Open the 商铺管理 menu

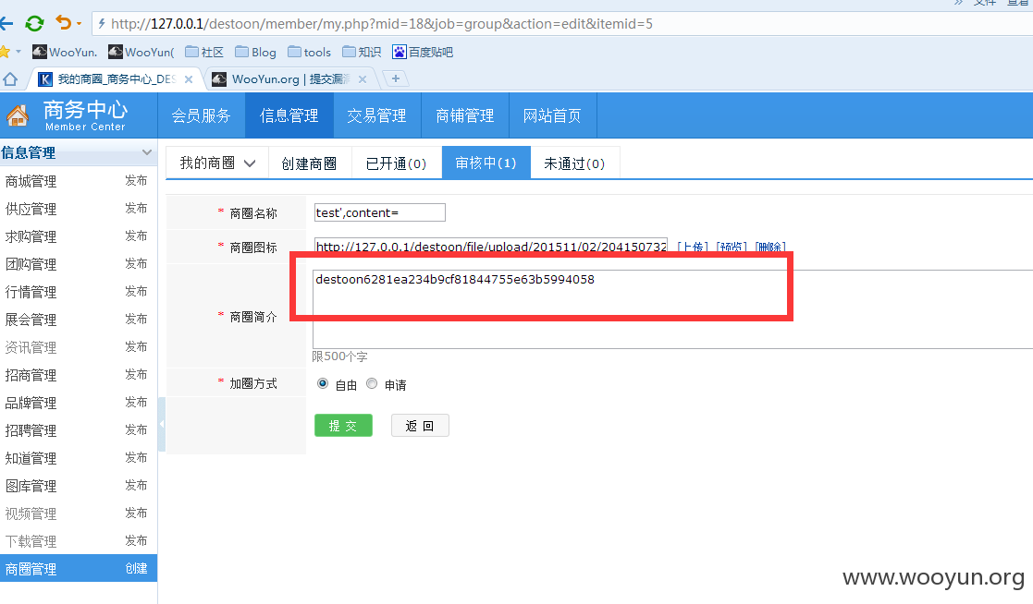pyautogui.click(x=465, y=115)
